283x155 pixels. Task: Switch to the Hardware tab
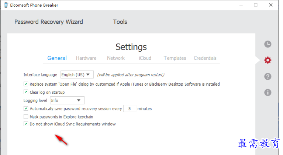coord(86,58)
